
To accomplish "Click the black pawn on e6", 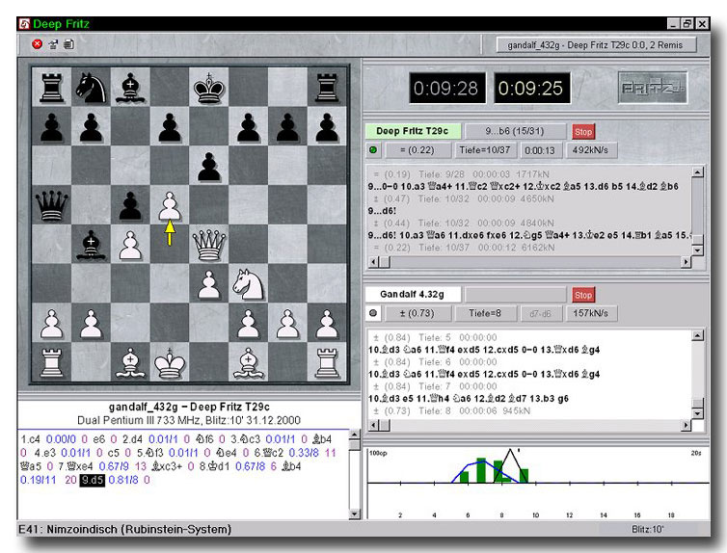I will tap(209, 166).
